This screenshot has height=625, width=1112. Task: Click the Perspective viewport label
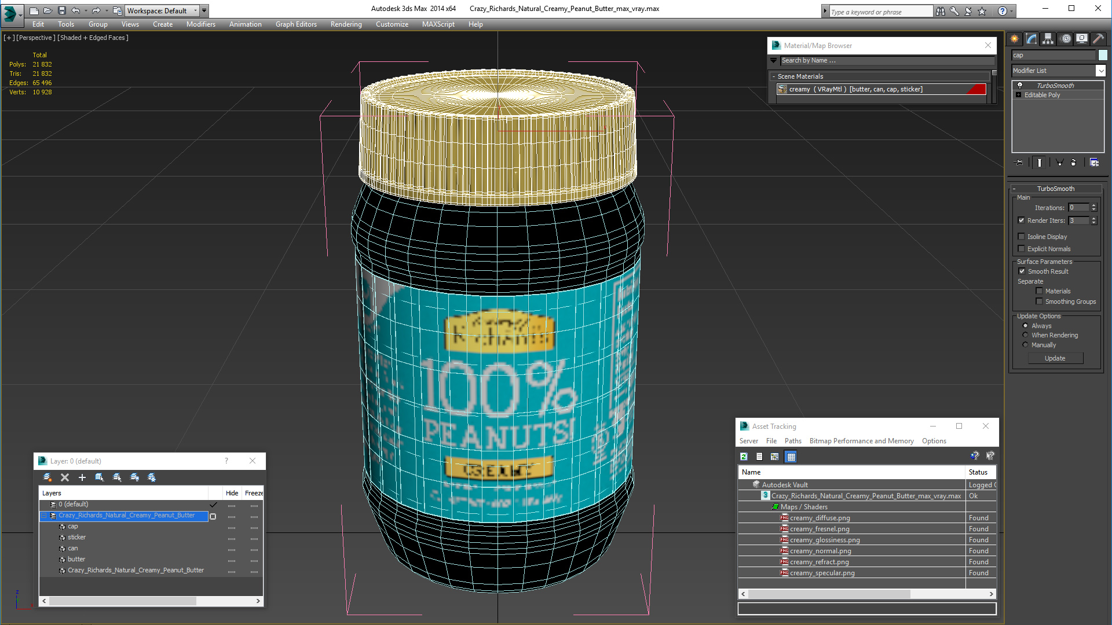click(36, 38)
